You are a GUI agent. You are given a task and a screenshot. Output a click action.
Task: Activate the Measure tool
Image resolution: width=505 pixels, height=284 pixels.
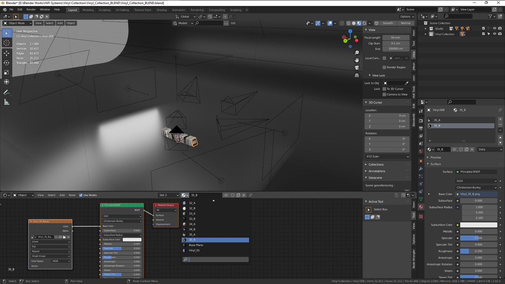(x=7, y=102)
